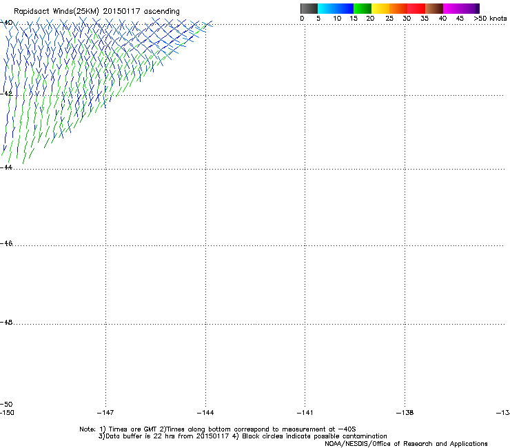Pick the brown 35-40 knots legend segment
Viewport: 510px width, 448px height.
tap(434, 8)
